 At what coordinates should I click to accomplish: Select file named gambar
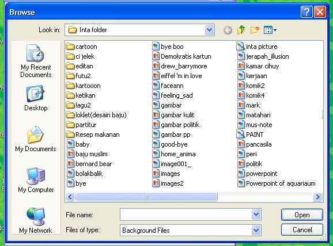point(167,105)
